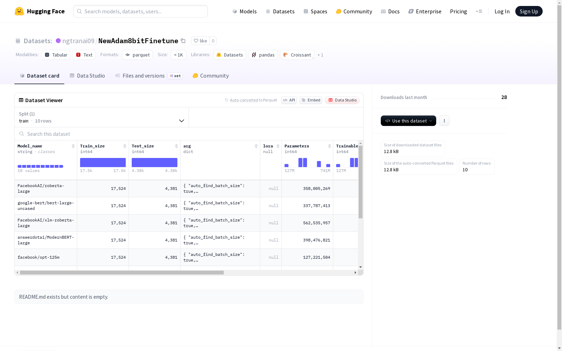This screenshot has width=562, height=351.
Task: Open the API button in Dataset Viewer
Action: coord(289,100)
